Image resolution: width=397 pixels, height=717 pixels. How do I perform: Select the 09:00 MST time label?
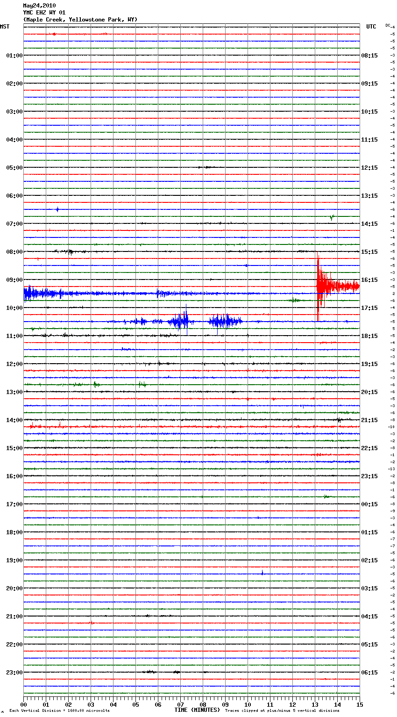[x=14, y=280]
